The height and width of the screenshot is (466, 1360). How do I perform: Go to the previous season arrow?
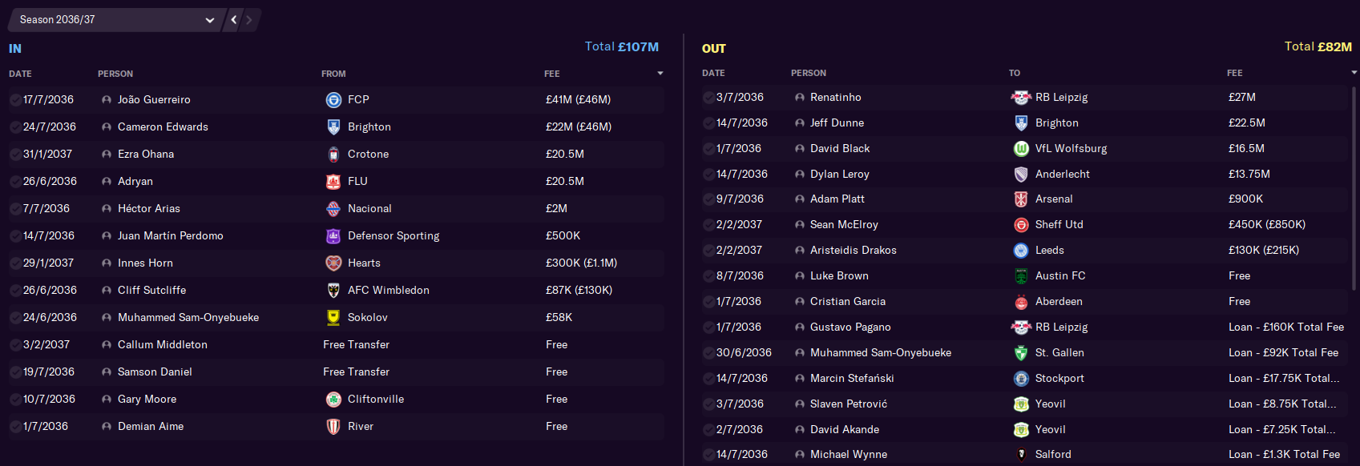(234, 20)
